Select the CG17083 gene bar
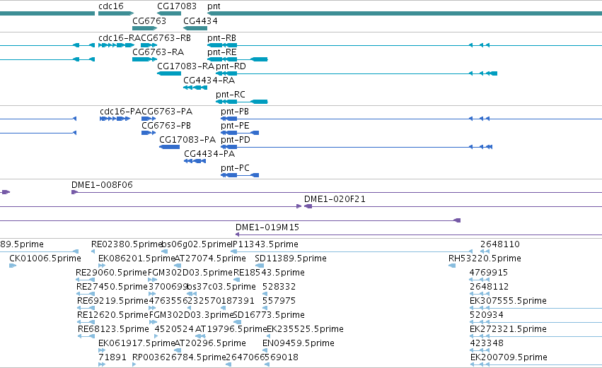Screen dimensions: 602x368 [x=169, y=13]
